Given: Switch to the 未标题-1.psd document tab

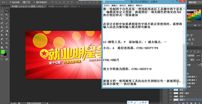Looking at the screenshot, I should pyautogui.click(x=28, y=6).
